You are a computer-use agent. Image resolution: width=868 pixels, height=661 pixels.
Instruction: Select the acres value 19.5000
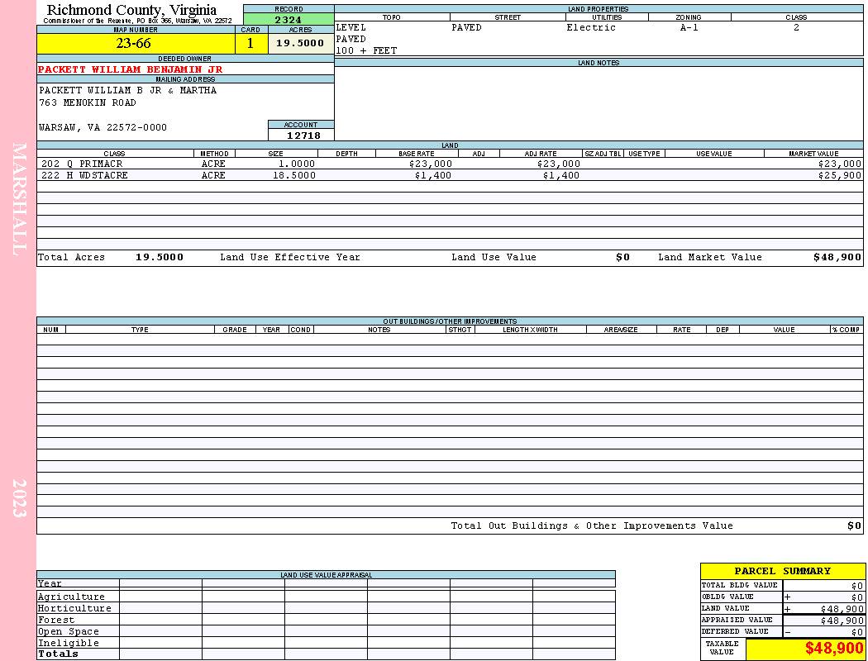301,44
